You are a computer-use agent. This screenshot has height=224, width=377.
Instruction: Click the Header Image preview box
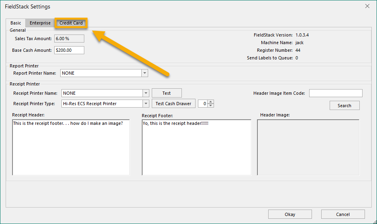[x=308, y=147]
